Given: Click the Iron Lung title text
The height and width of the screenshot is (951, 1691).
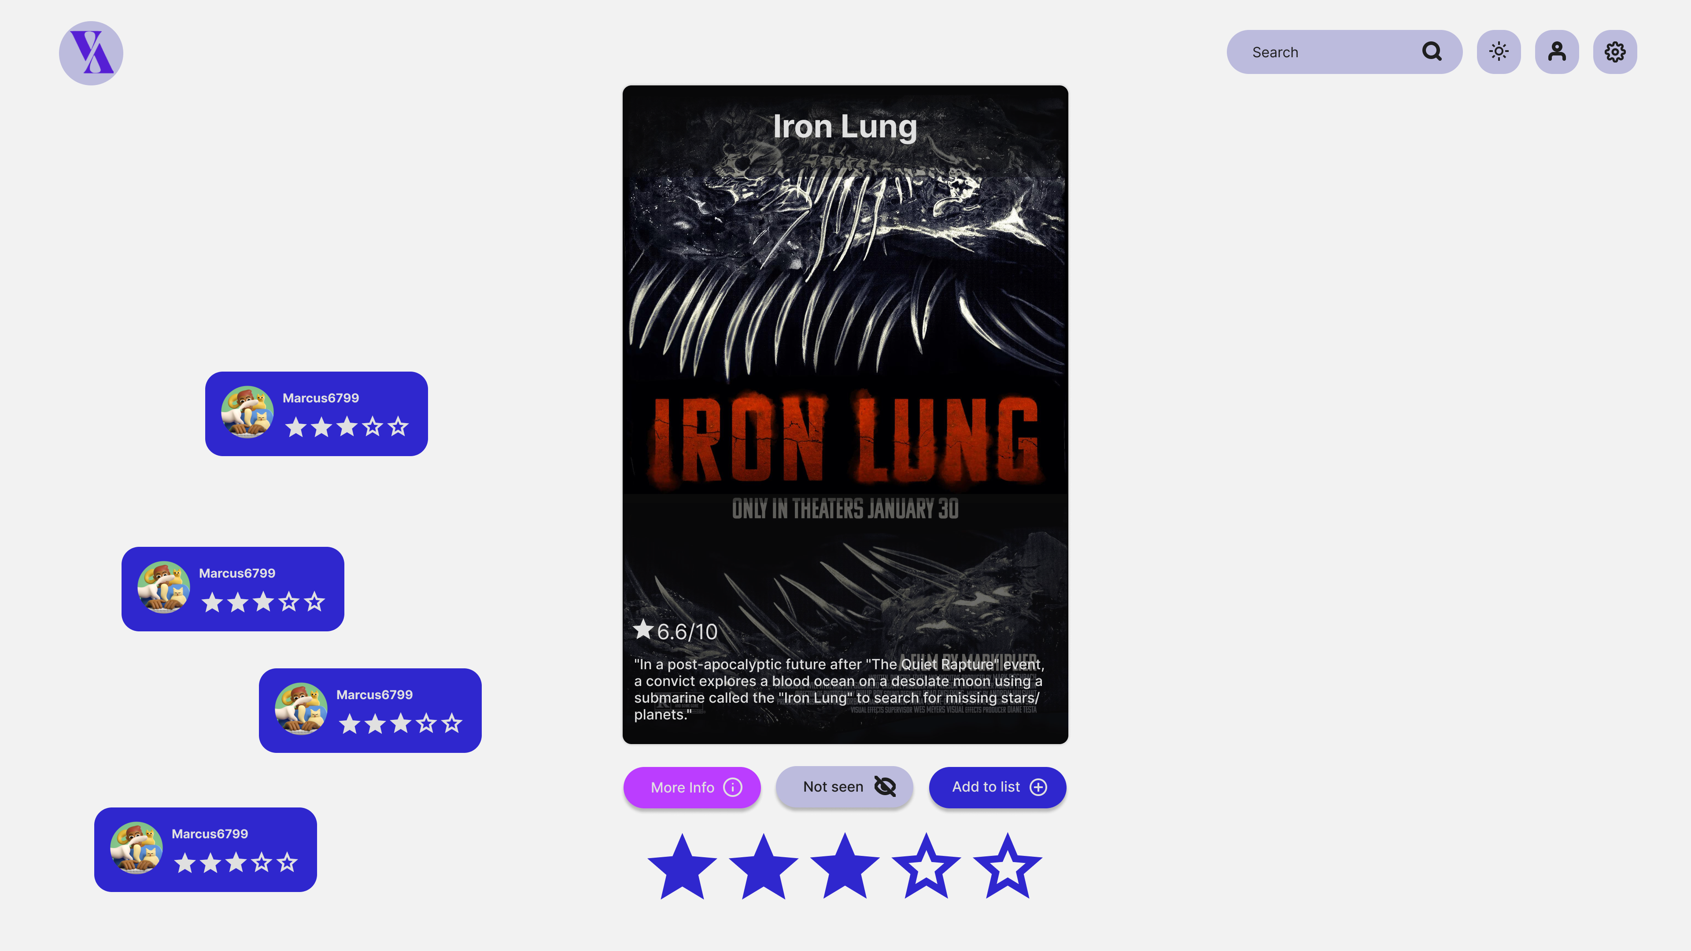Looking at the screenshot, I should pos(845,126).
